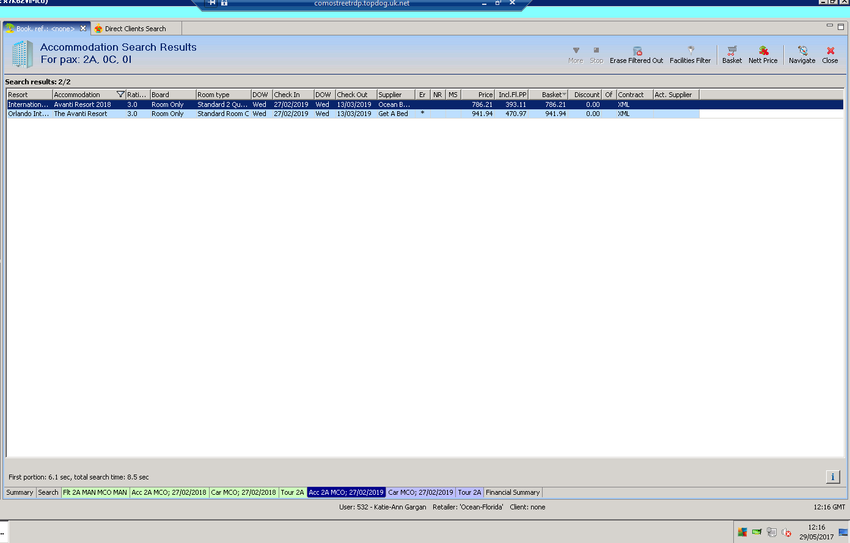Open the Facilities Filter funnel
Viewport: 850px width, 543px height.
point(691,51)
